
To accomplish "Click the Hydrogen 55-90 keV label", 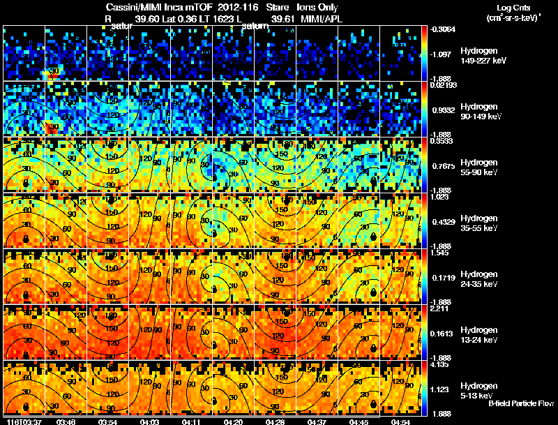I will click(x=479, y=167).
